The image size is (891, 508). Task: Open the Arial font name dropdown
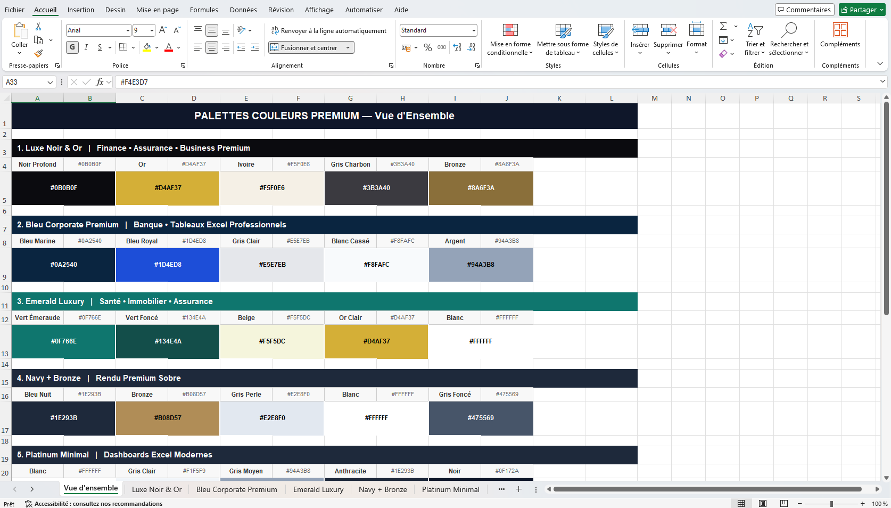click(128, 30)
